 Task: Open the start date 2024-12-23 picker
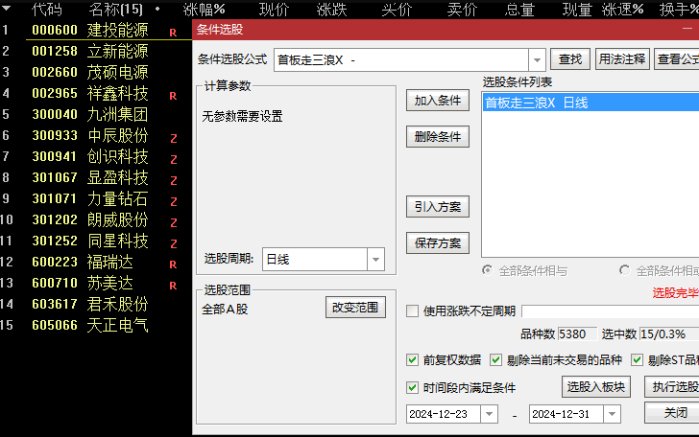pyautogui.click(x=489, y=414)
